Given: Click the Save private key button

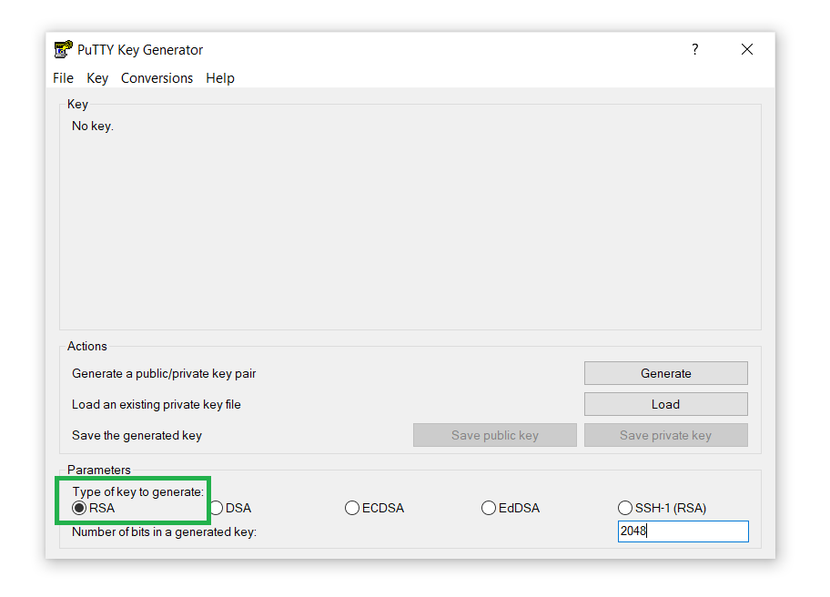Looking at the screenshot, I should [x=666, y=435].
